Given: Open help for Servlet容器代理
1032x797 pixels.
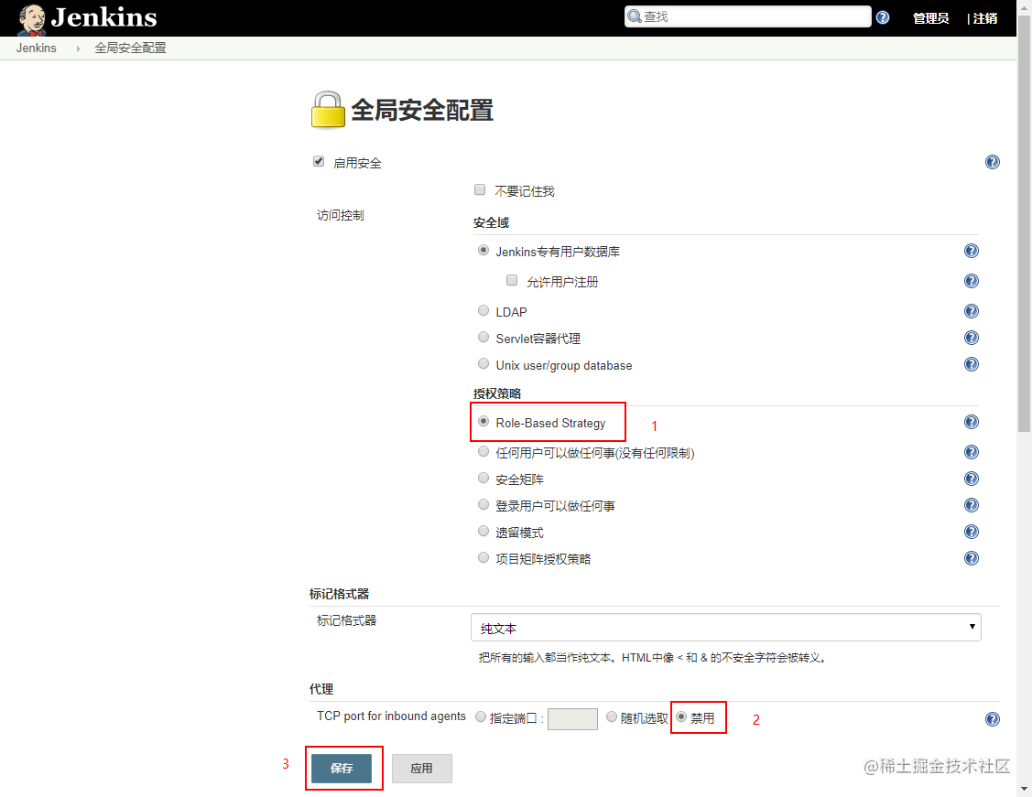Looking at the screenshot, I should [971, 338].
